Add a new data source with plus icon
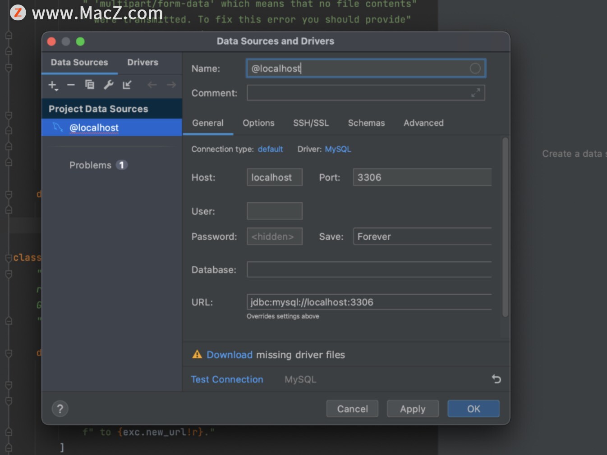The width and height of the screenshot is (607, 455). pos(53,85)
